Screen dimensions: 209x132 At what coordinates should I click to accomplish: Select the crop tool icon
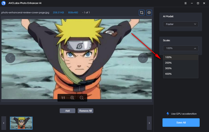coord(142,12)
